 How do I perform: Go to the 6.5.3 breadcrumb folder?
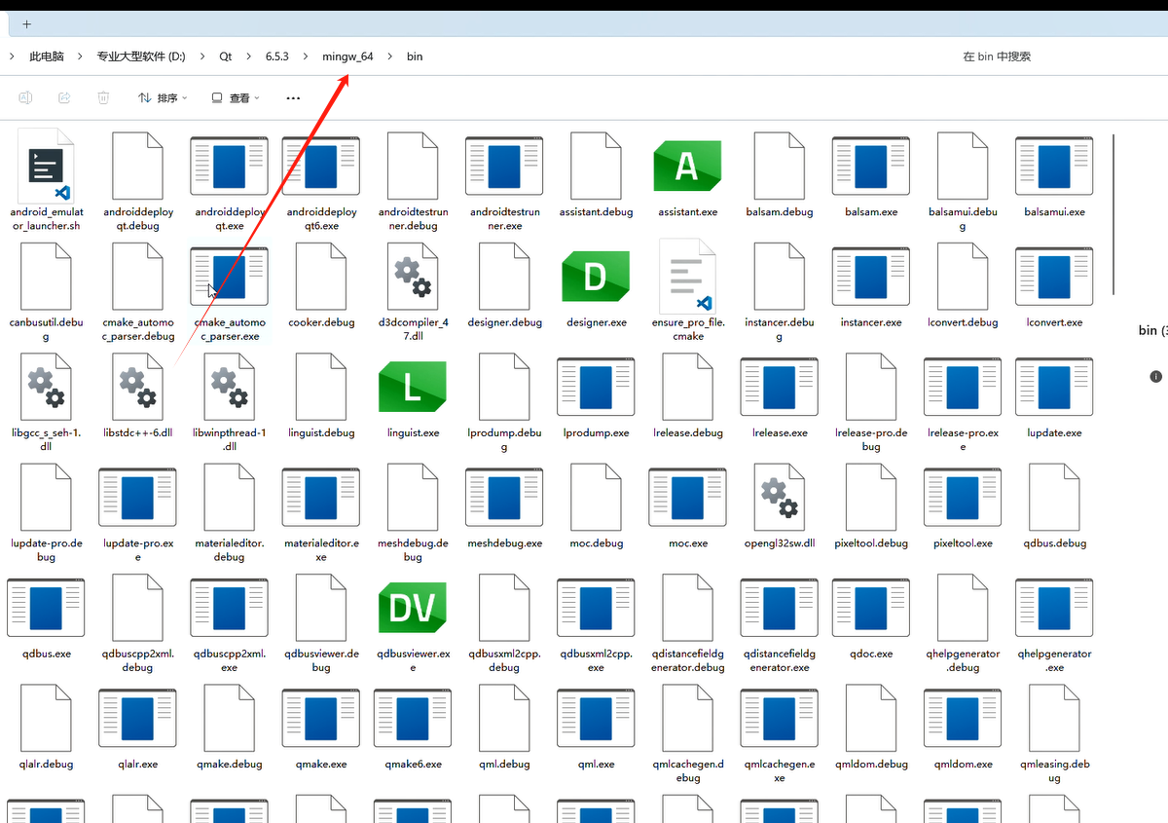[277, 56]
